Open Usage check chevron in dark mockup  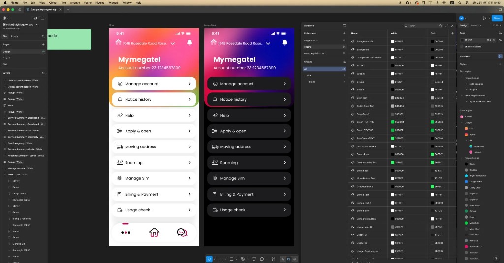(x=285, y=210)
